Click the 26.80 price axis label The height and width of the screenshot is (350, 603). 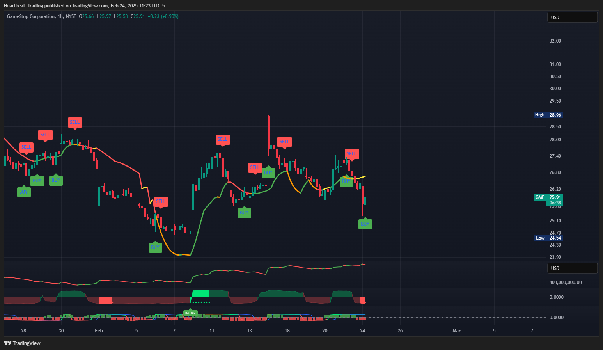coord(555,172)
